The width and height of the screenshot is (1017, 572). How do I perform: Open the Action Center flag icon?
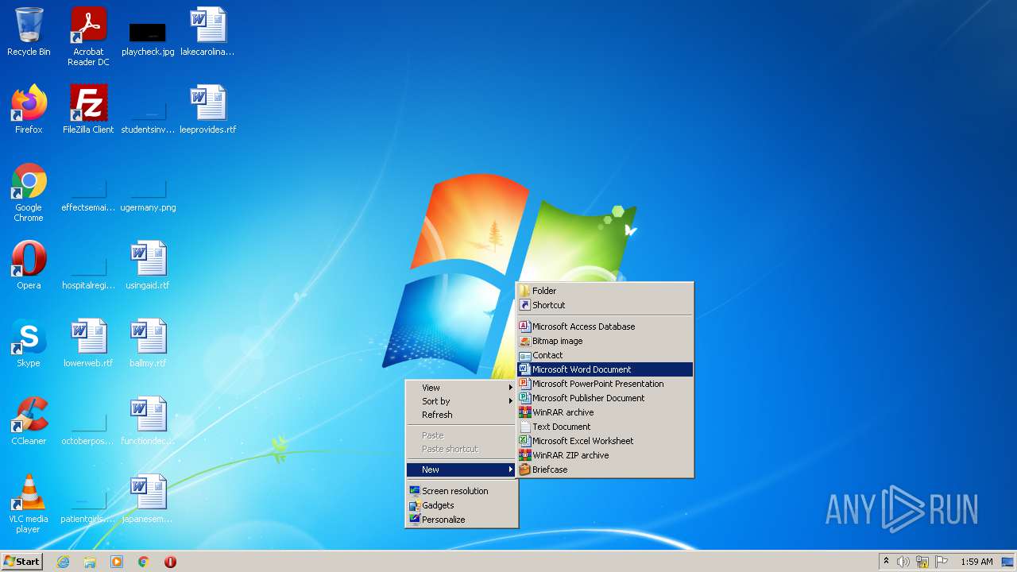pos(942,562)
